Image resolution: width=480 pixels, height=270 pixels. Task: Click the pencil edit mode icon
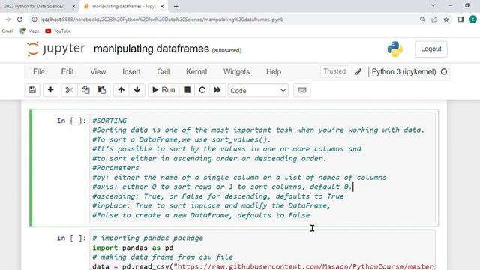358,72
